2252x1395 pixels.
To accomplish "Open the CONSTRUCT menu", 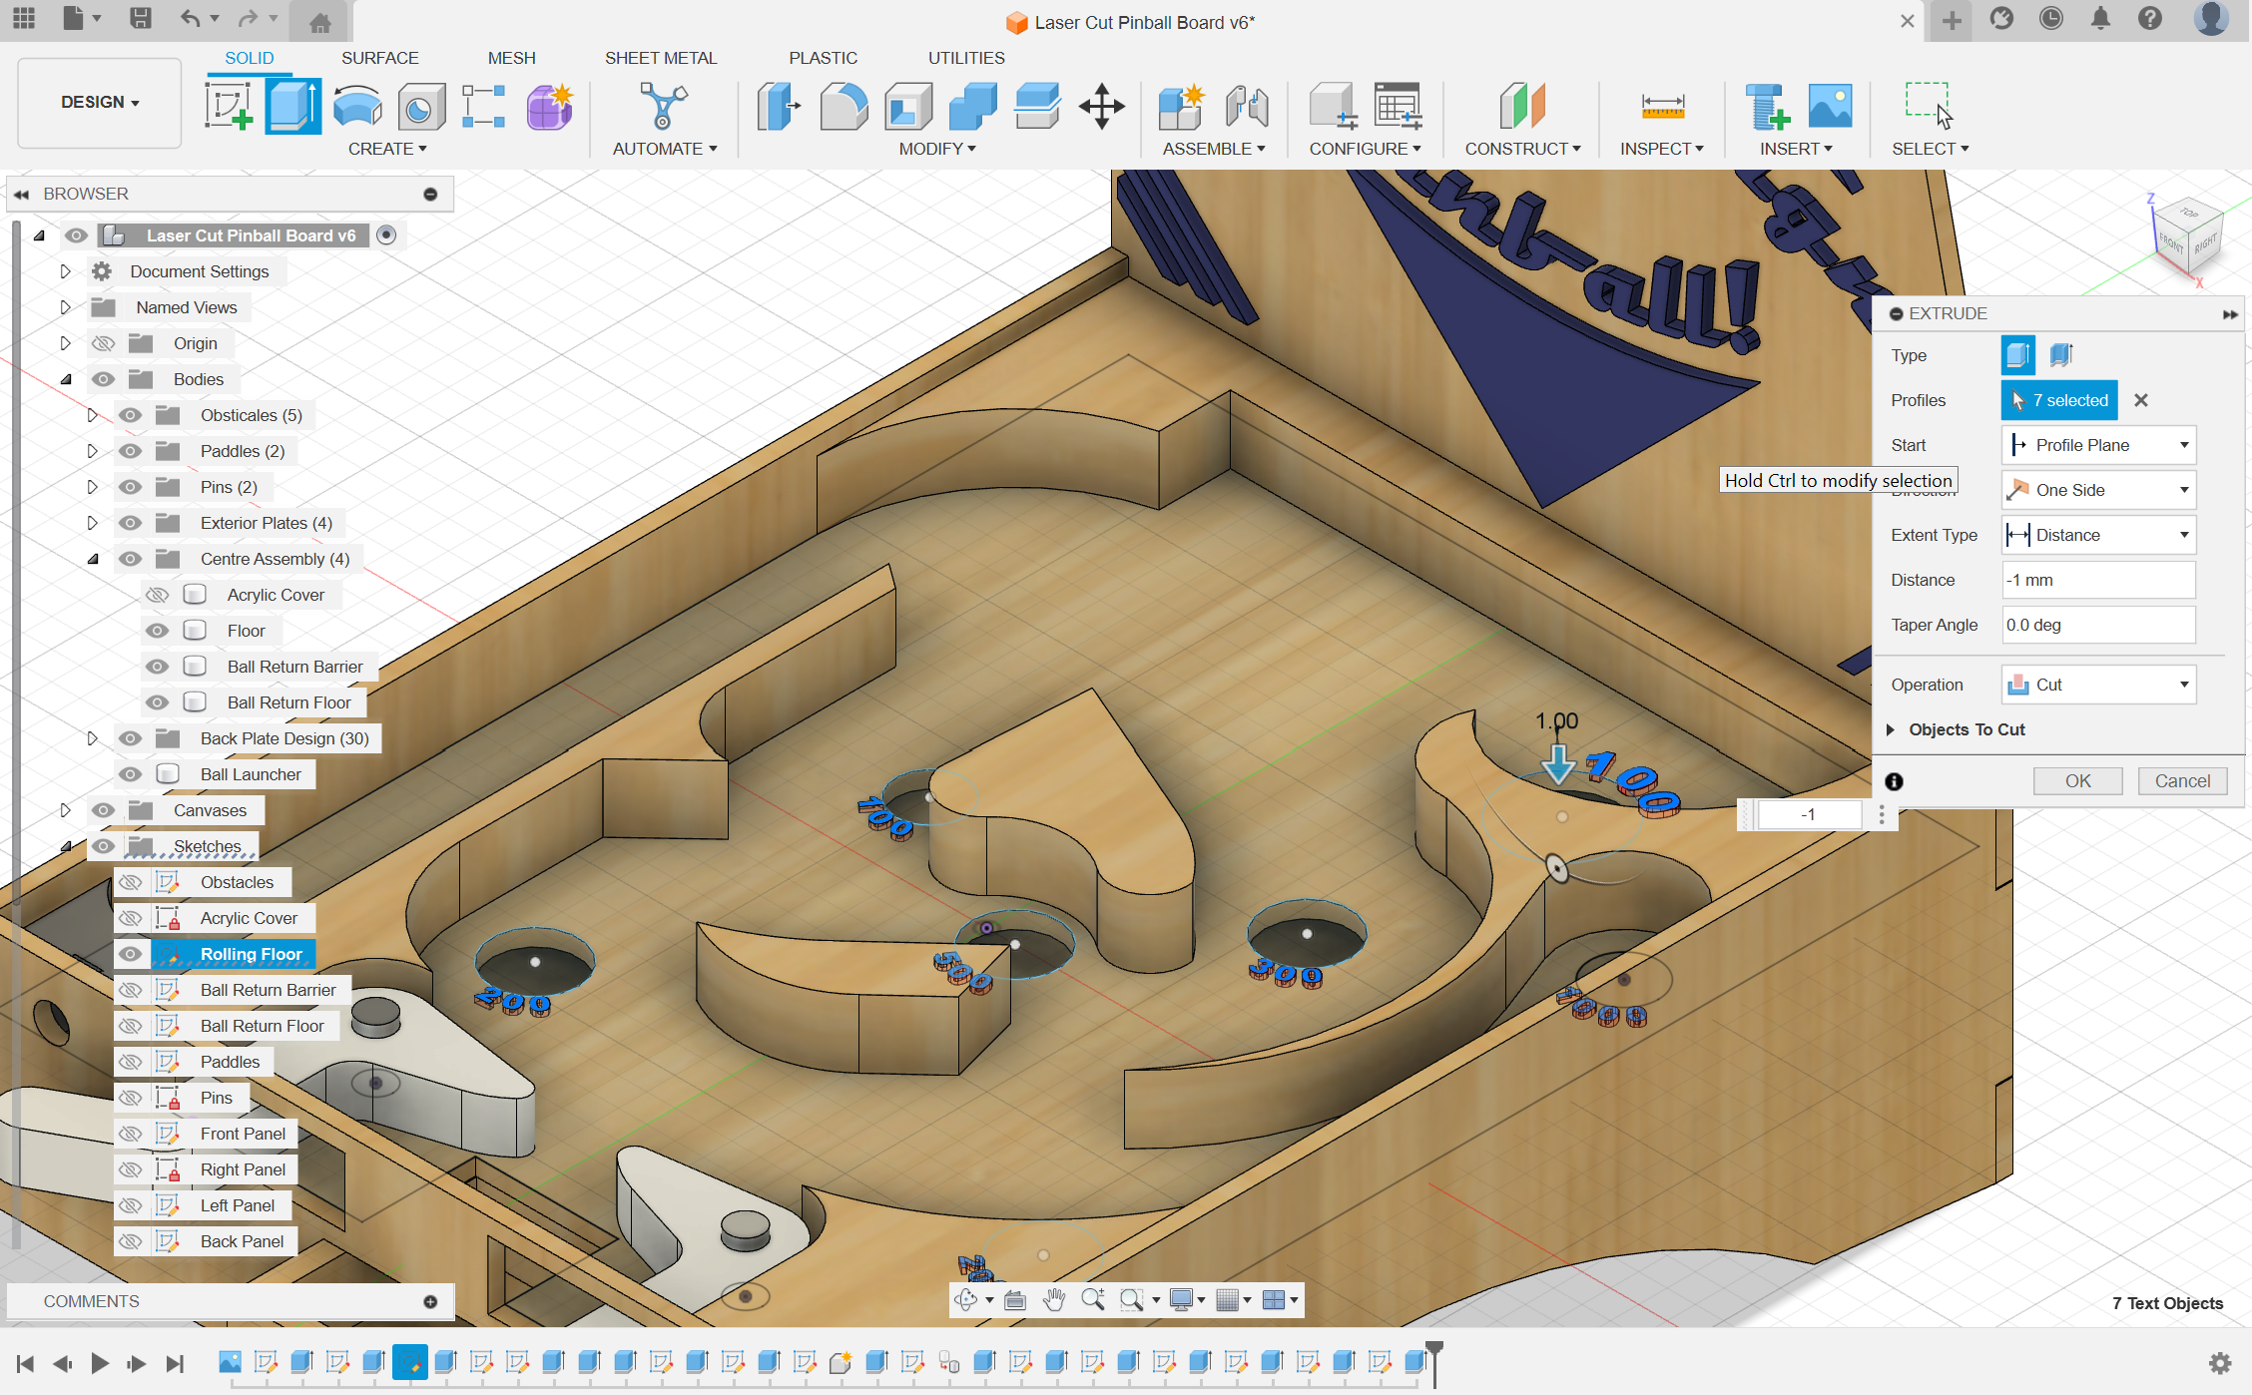I will (x=1522, y=149).
